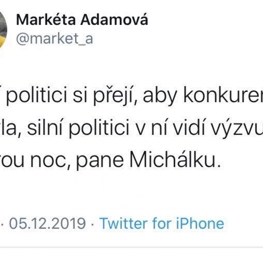Click the @market_a handle
The image size is (263, 263).
(x=54, y=39)
